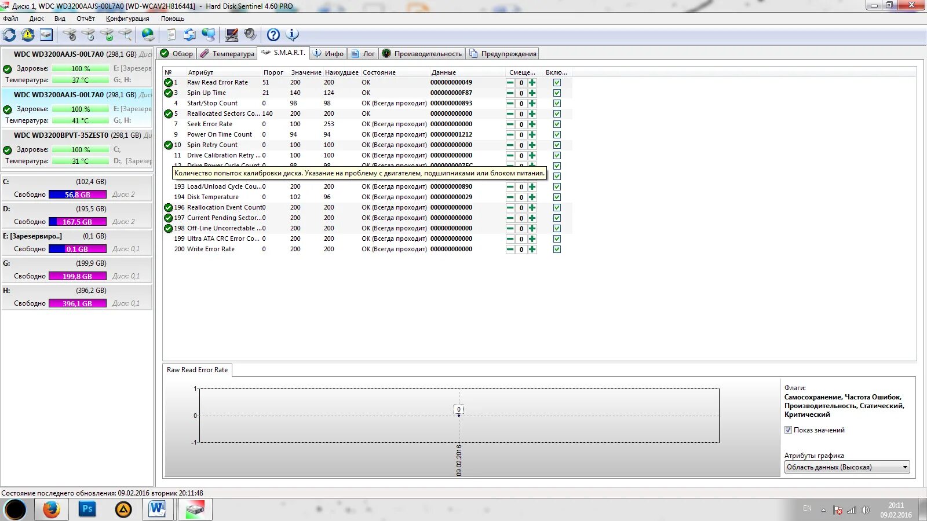
Task: Decrease offset for Write Error Rate
Action: pos(510,250)
